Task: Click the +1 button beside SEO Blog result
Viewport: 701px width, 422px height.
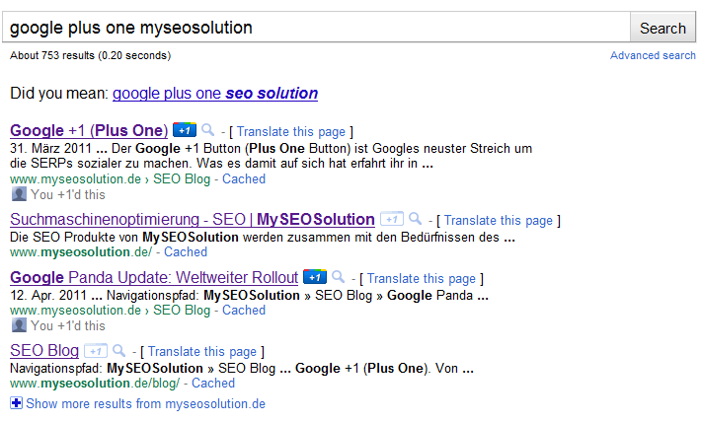Action: 96,351
